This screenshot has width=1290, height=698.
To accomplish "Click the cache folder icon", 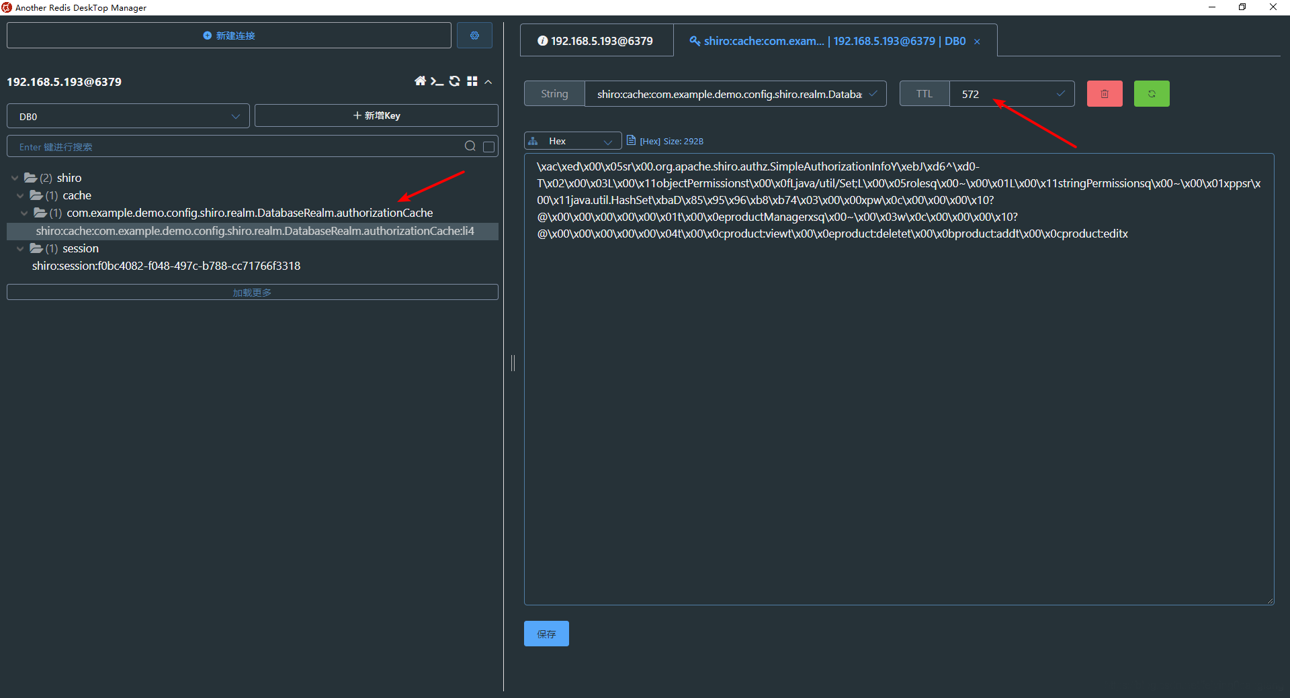I will (x=36, y=195).
